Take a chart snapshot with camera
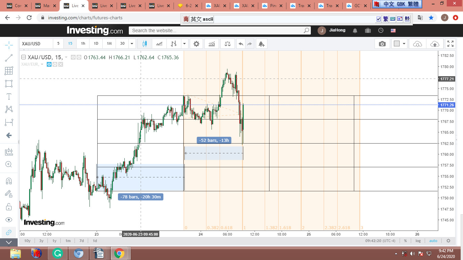Screen dimensions: 463x260 382,44
